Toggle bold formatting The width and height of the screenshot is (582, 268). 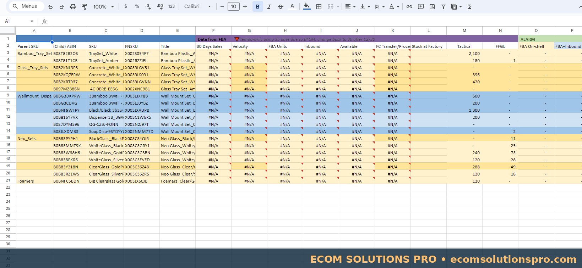[x=258, y=6]
